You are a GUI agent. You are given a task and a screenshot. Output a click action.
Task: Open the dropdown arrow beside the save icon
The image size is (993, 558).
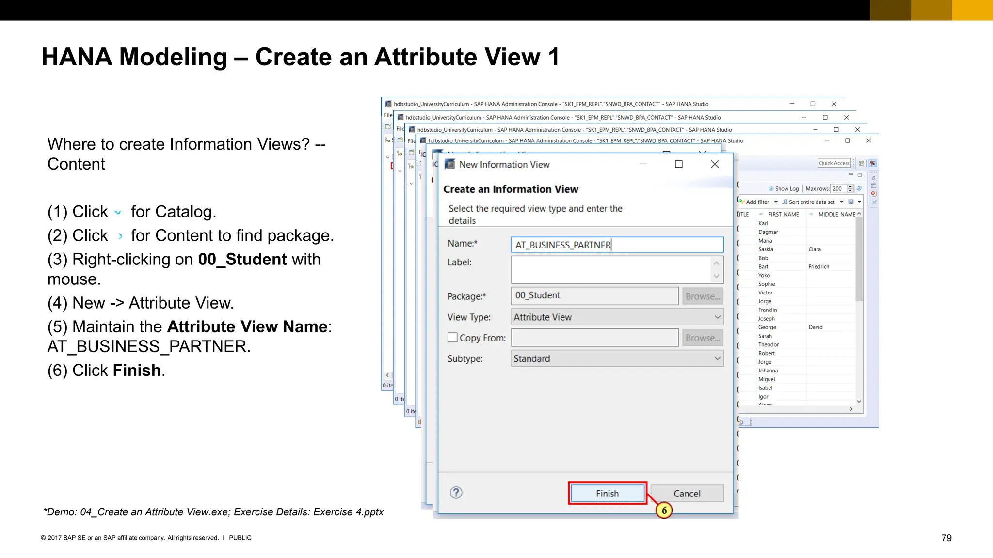(859, 202)
